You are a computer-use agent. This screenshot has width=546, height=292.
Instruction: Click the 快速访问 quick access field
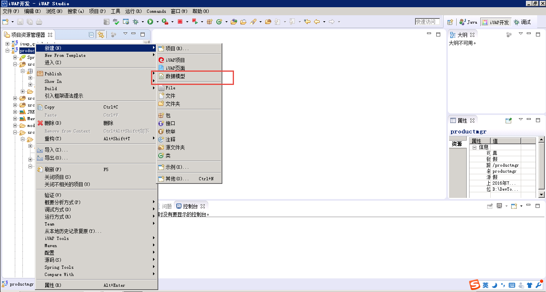(427, 22)
